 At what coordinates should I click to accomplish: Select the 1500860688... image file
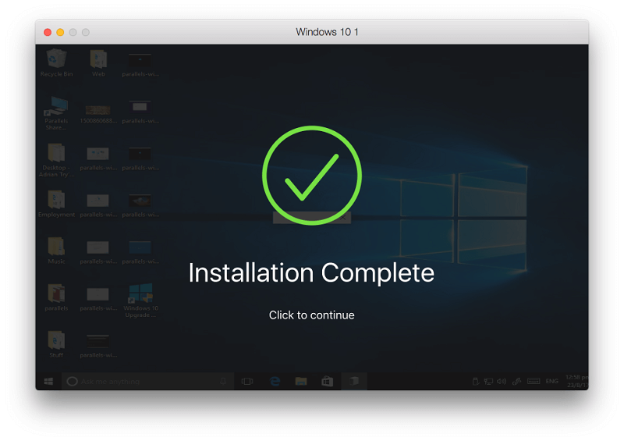98,113
